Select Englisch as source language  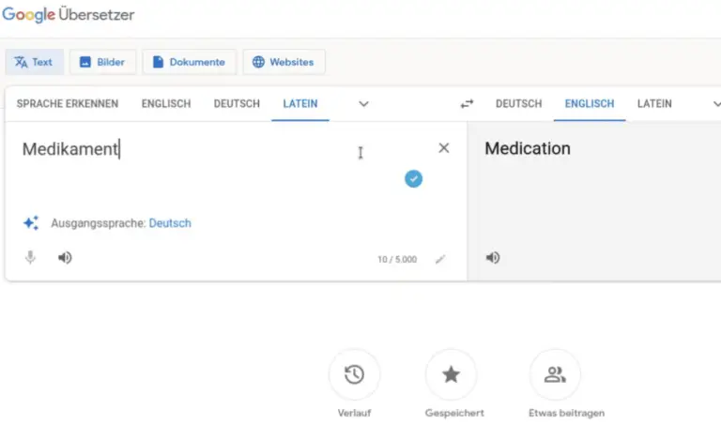[166, 104]
